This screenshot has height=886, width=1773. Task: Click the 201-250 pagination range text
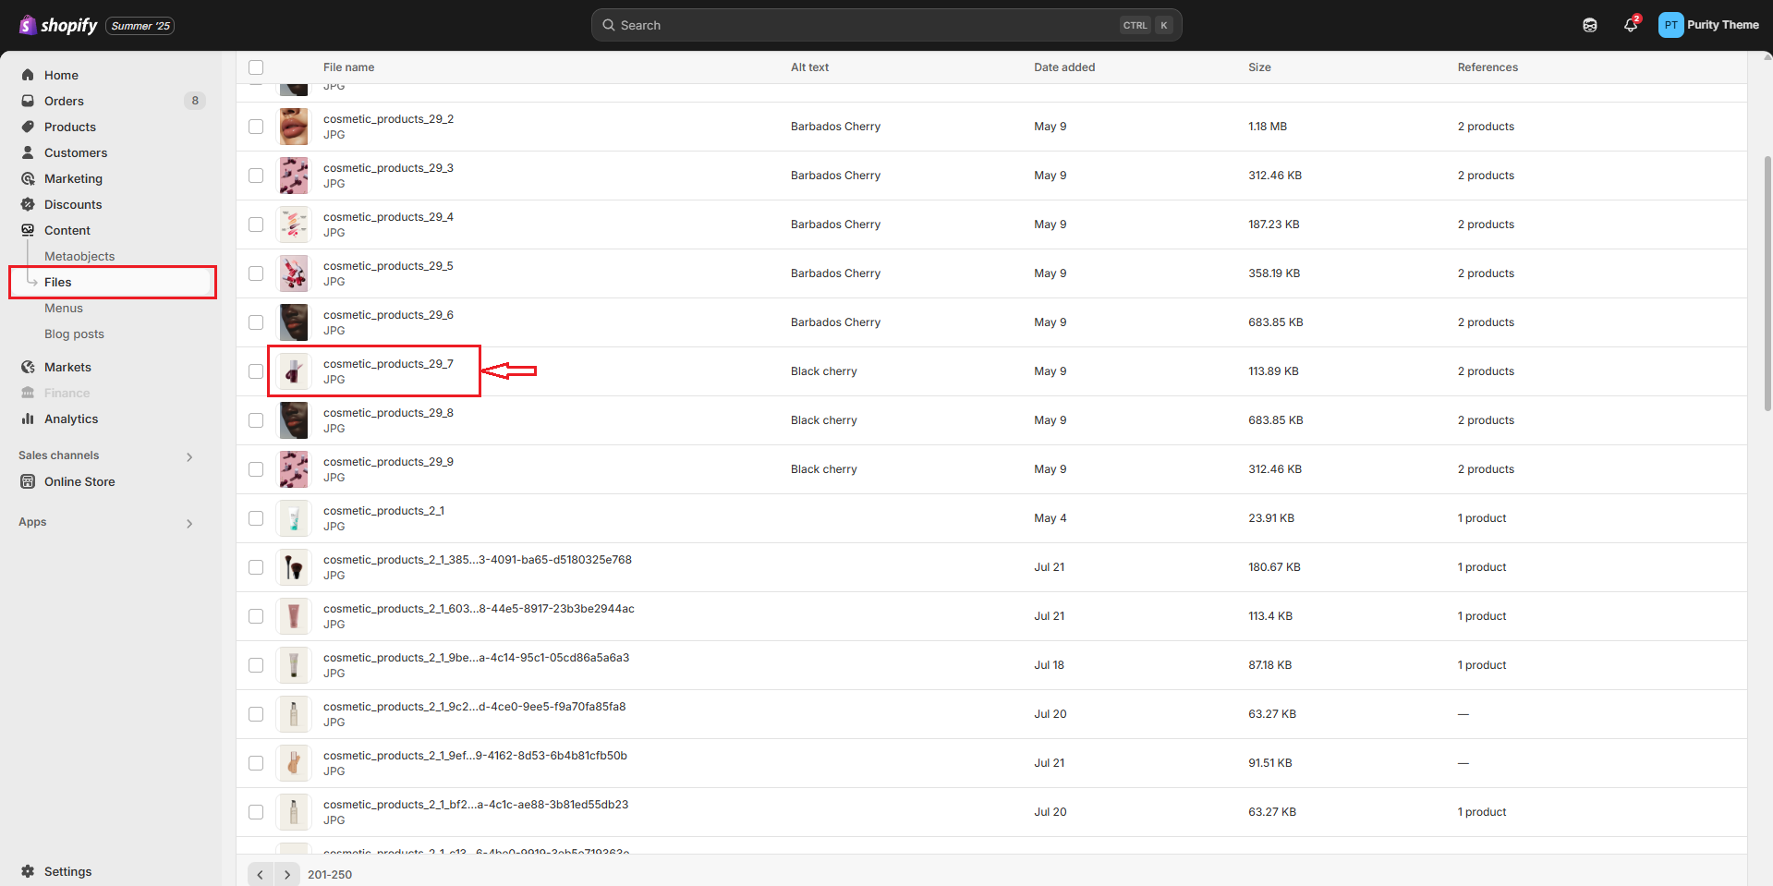pyautogui.click(x=330, y=874)
